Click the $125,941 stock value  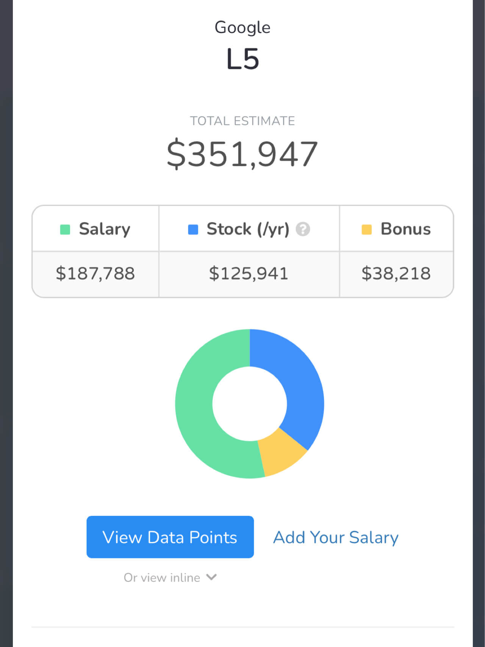coord(249,274)
